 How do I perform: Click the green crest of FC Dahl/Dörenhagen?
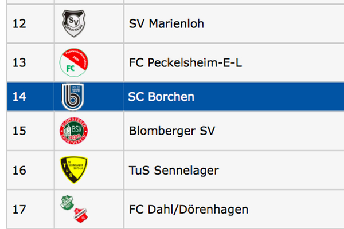[68, 203]
